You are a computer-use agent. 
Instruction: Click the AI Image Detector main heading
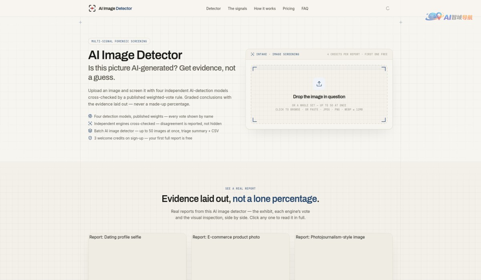click(x=135, y=55)
